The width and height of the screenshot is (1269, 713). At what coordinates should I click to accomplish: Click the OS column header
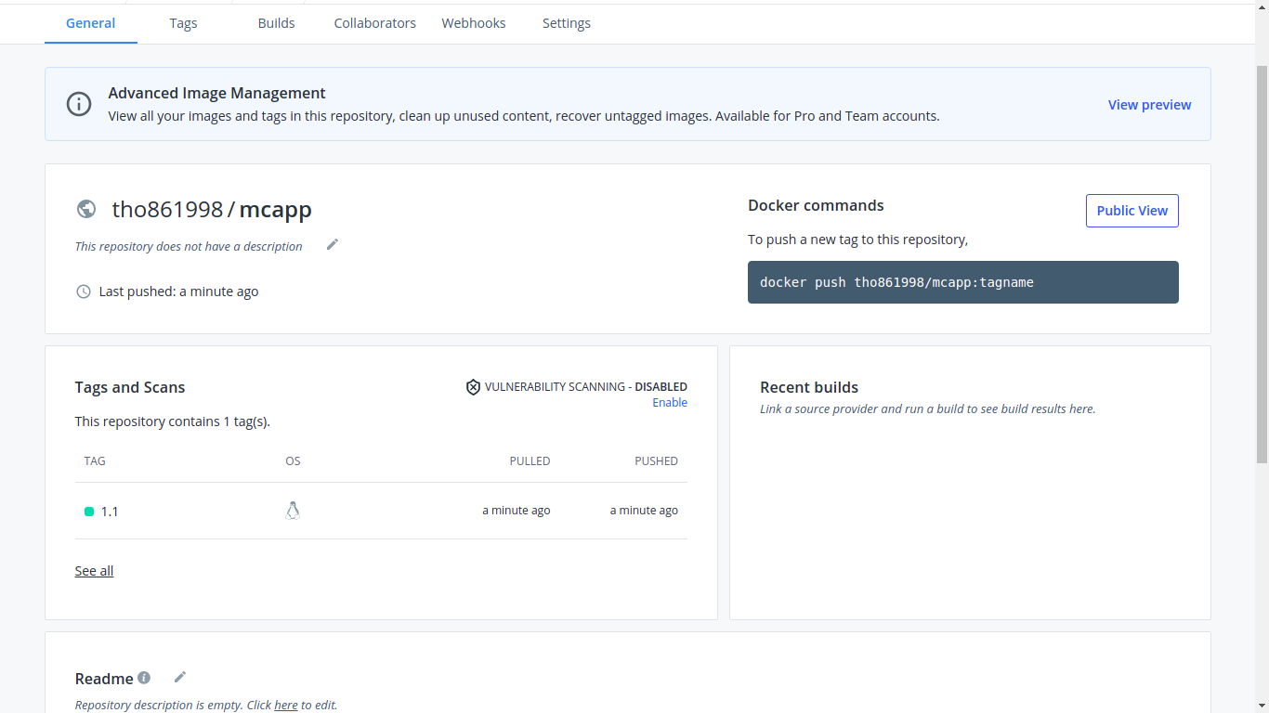click(293, 461)
